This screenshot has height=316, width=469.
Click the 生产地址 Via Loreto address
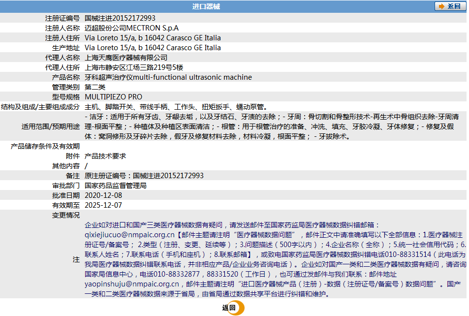coord(153,48)
